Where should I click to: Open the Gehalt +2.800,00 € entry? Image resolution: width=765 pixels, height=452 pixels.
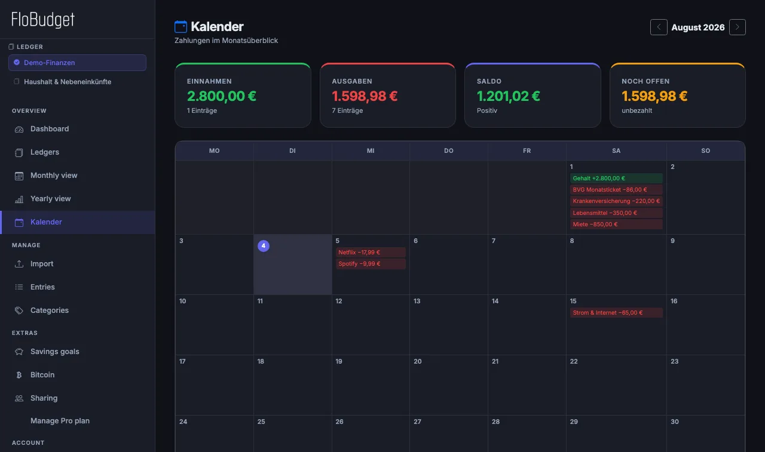pyautogui.click(x=616, y=179)
